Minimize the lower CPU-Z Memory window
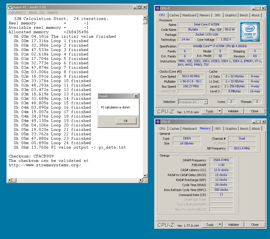This screenshot has width=270, height=239. pos(254,122)
